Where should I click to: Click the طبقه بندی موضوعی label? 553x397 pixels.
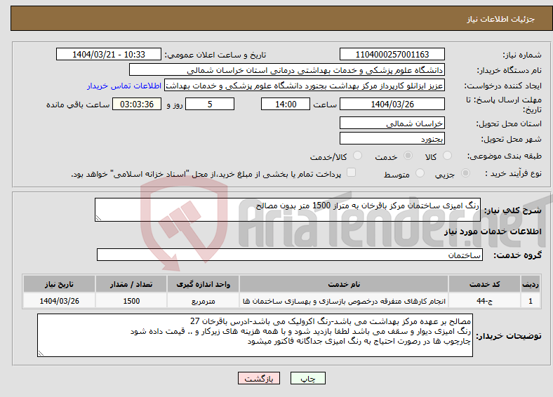[x=505, y=156]
